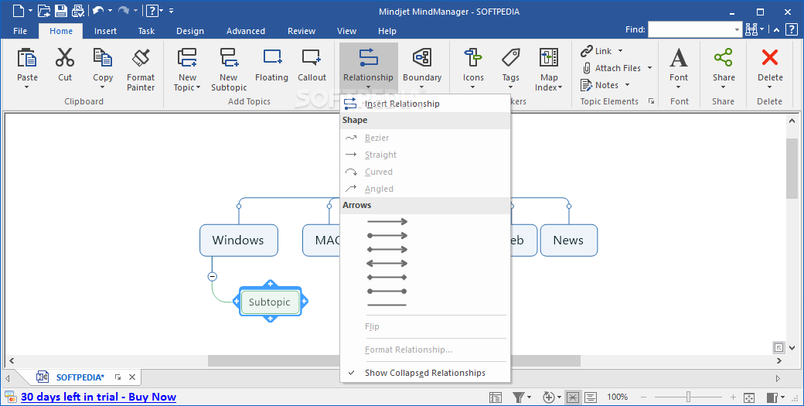Click the horizontal scrollbar thumb

[393, 361]
